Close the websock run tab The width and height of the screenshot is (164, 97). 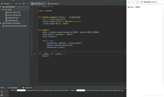(x=34, y=88)
